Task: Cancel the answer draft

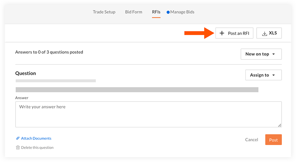Action: coord(252,140)
